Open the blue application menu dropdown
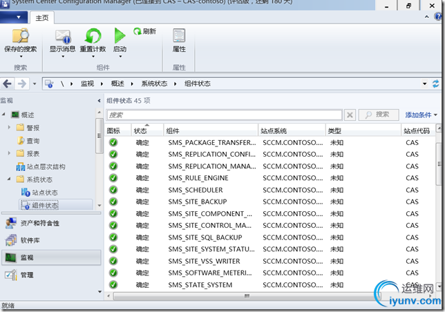This screenshot has height=312, width=445. tap(14, 17)
